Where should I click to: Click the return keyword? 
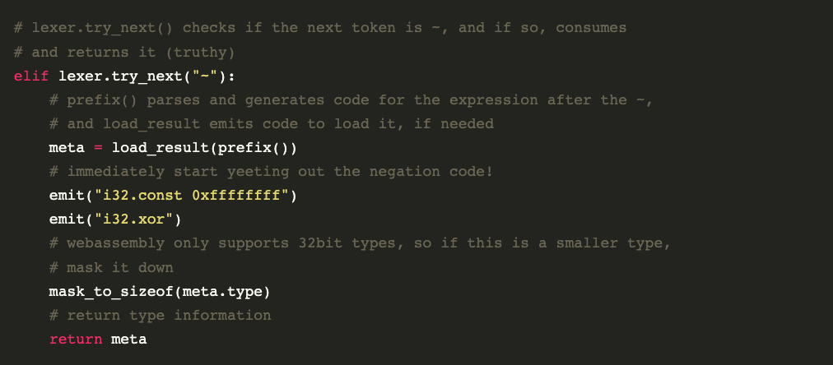click(76, 339)
